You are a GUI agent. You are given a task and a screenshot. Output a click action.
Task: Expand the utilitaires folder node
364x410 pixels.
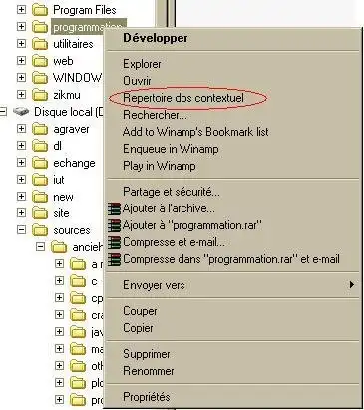pyautogui.click(x=21, y=43)
